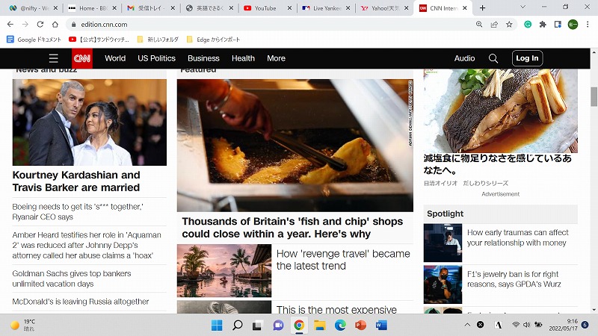The width and height of the screenshot is (598, 336).
Task: Open PowerPoint from the taskbar
Action: [x=360, y=326]
